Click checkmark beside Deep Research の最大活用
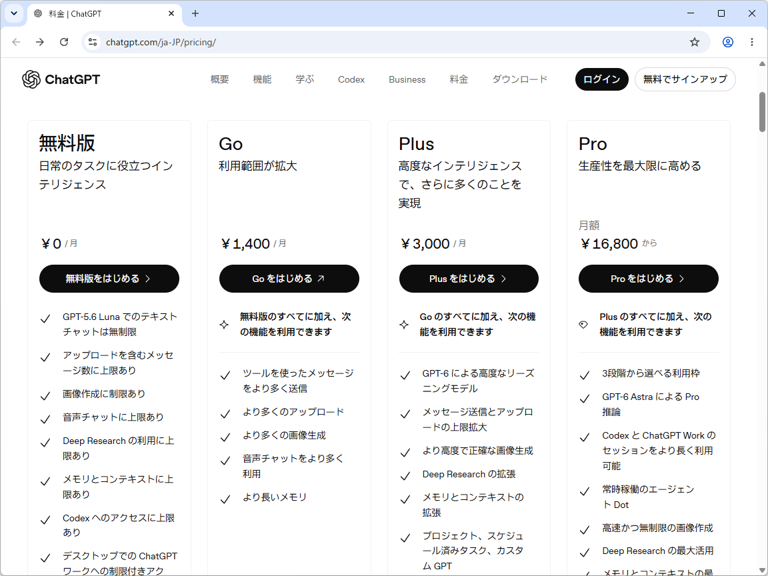This screenshot has height=576, width=768. pos(585,553)
